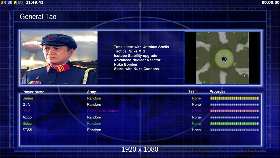Click the purple progress bar for -SH^
The image size is (280, 158).
tap(234, 111)
